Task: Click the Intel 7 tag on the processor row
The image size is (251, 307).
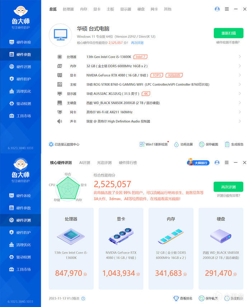Action: [140, 57]
